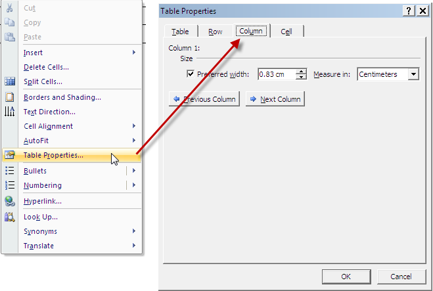Screen dimensions: 433x291
Task: Click the Bullets list icon
Action: click(10, 171)
